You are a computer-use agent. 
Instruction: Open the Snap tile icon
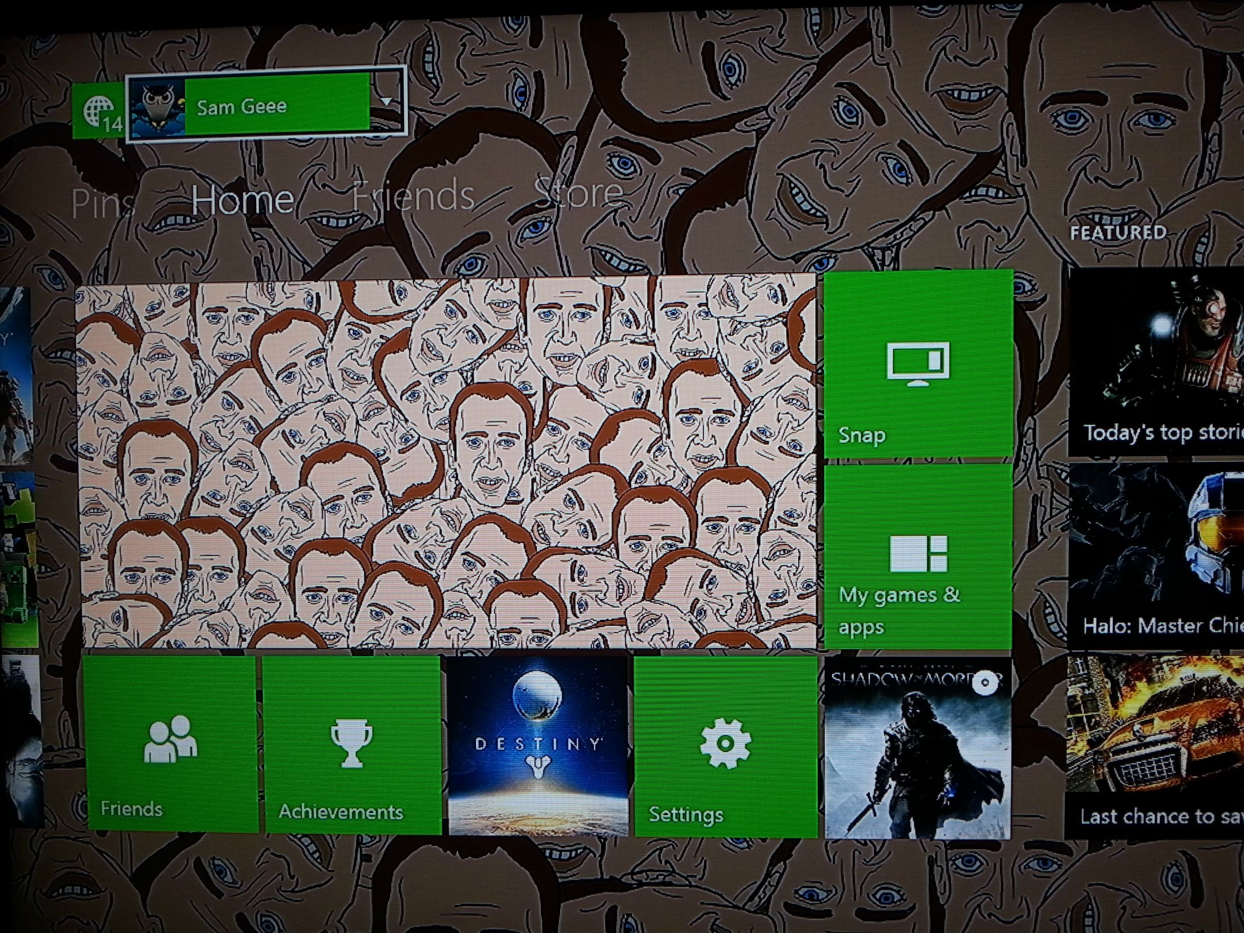click(x=918, y=363)
